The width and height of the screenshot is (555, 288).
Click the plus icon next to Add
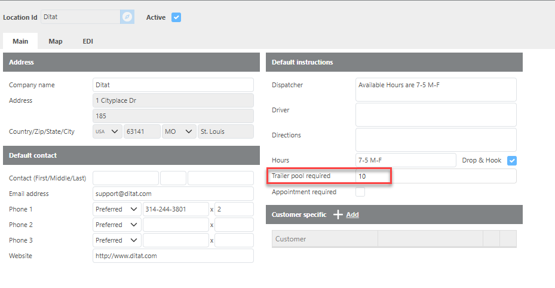tap(338, 215)
